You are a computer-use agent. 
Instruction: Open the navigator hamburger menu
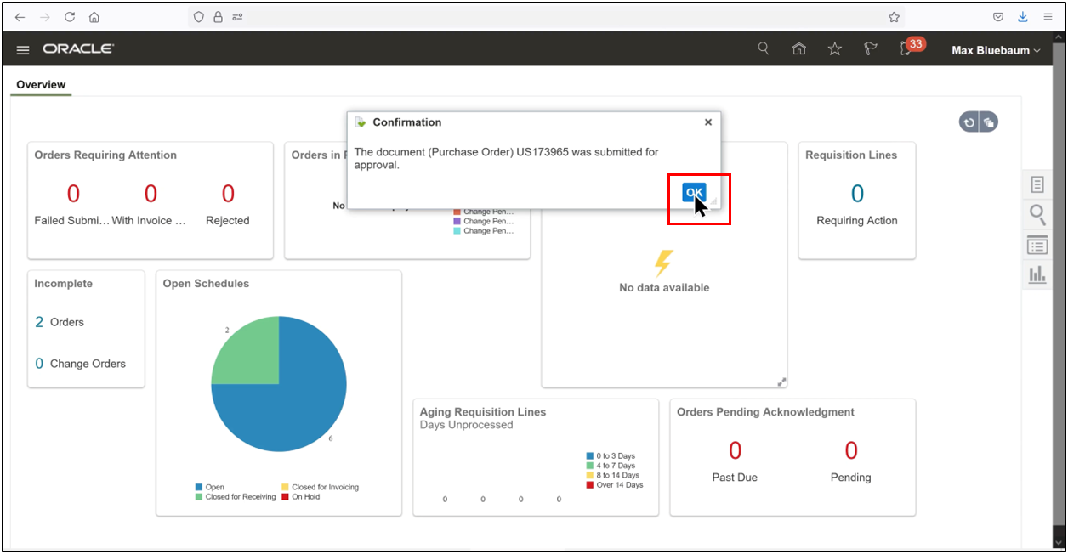[x=23, y=49]
